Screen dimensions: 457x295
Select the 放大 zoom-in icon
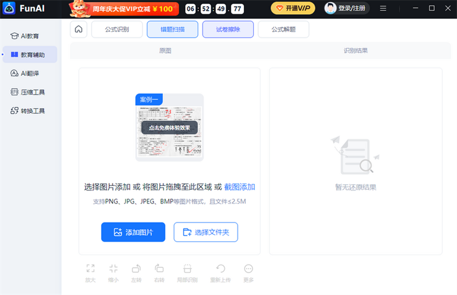(x=90, y=269)
